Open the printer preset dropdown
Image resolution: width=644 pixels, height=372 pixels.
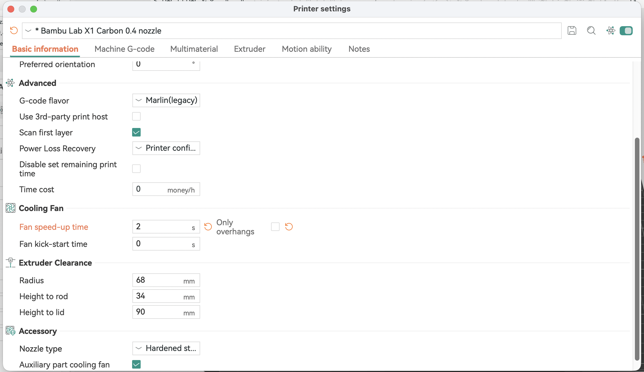coord(292,31)
